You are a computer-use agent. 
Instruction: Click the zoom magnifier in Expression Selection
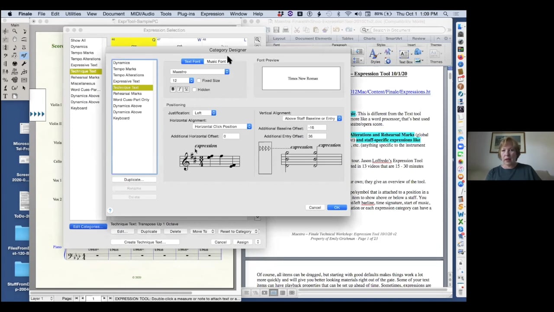point(258,40)
